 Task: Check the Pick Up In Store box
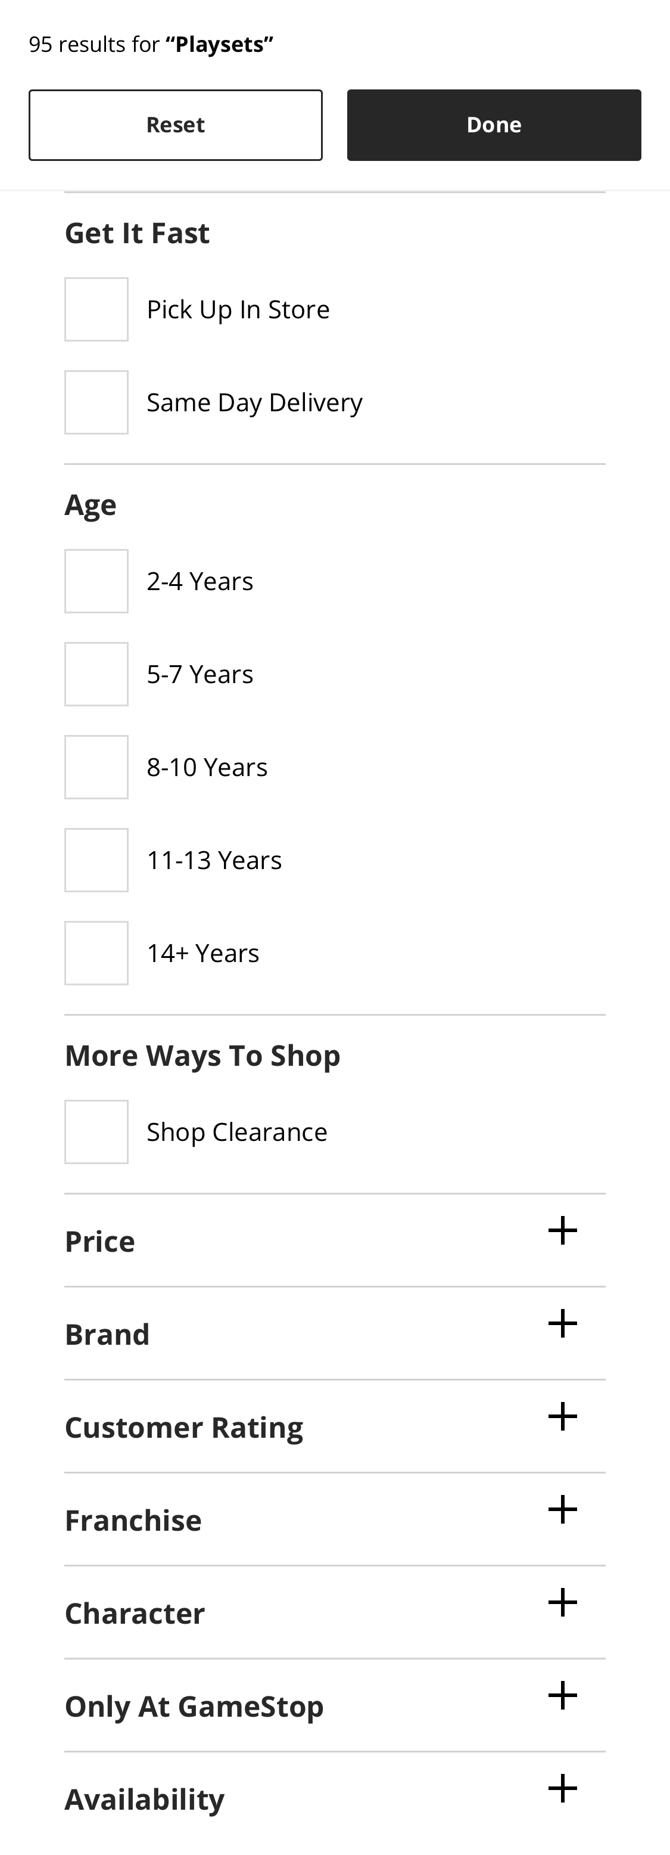96,309
